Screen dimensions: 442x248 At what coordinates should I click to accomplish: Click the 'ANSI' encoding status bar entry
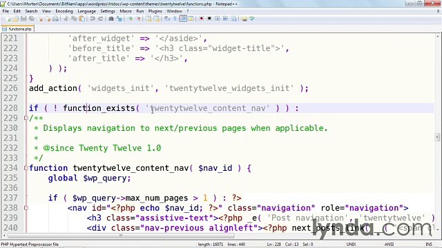tap(389, 245)
